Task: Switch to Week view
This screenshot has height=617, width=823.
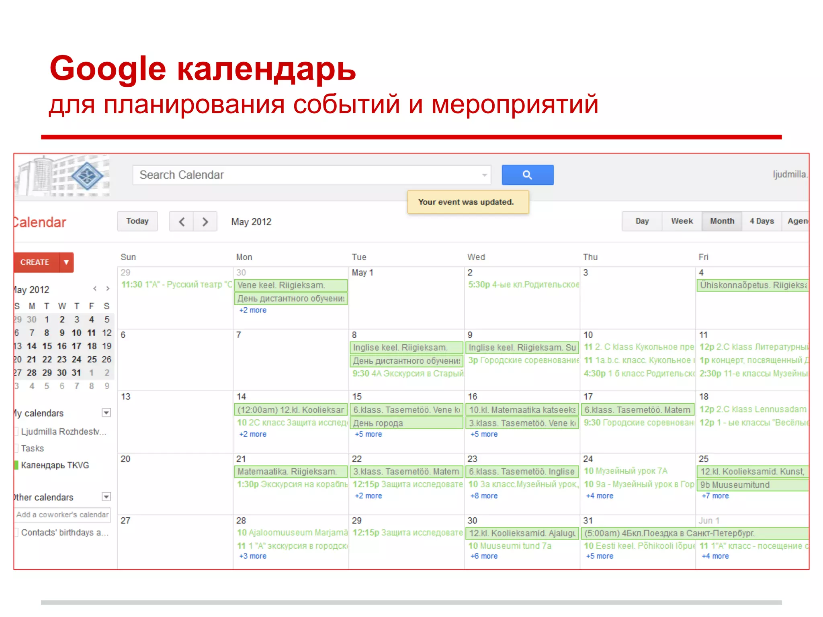Action: 682,221
